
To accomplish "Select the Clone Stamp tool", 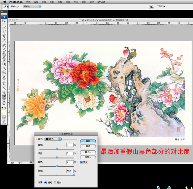I will pyautogui.click(x=4, y=53).
